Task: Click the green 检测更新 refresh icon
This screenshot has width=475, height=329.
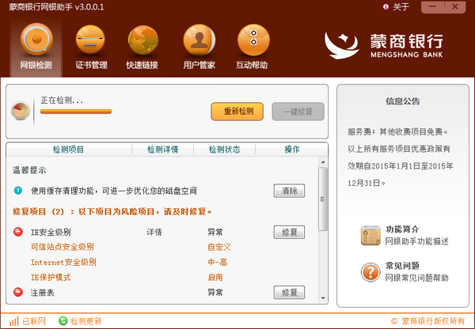Action: click(x=62, y=321)
